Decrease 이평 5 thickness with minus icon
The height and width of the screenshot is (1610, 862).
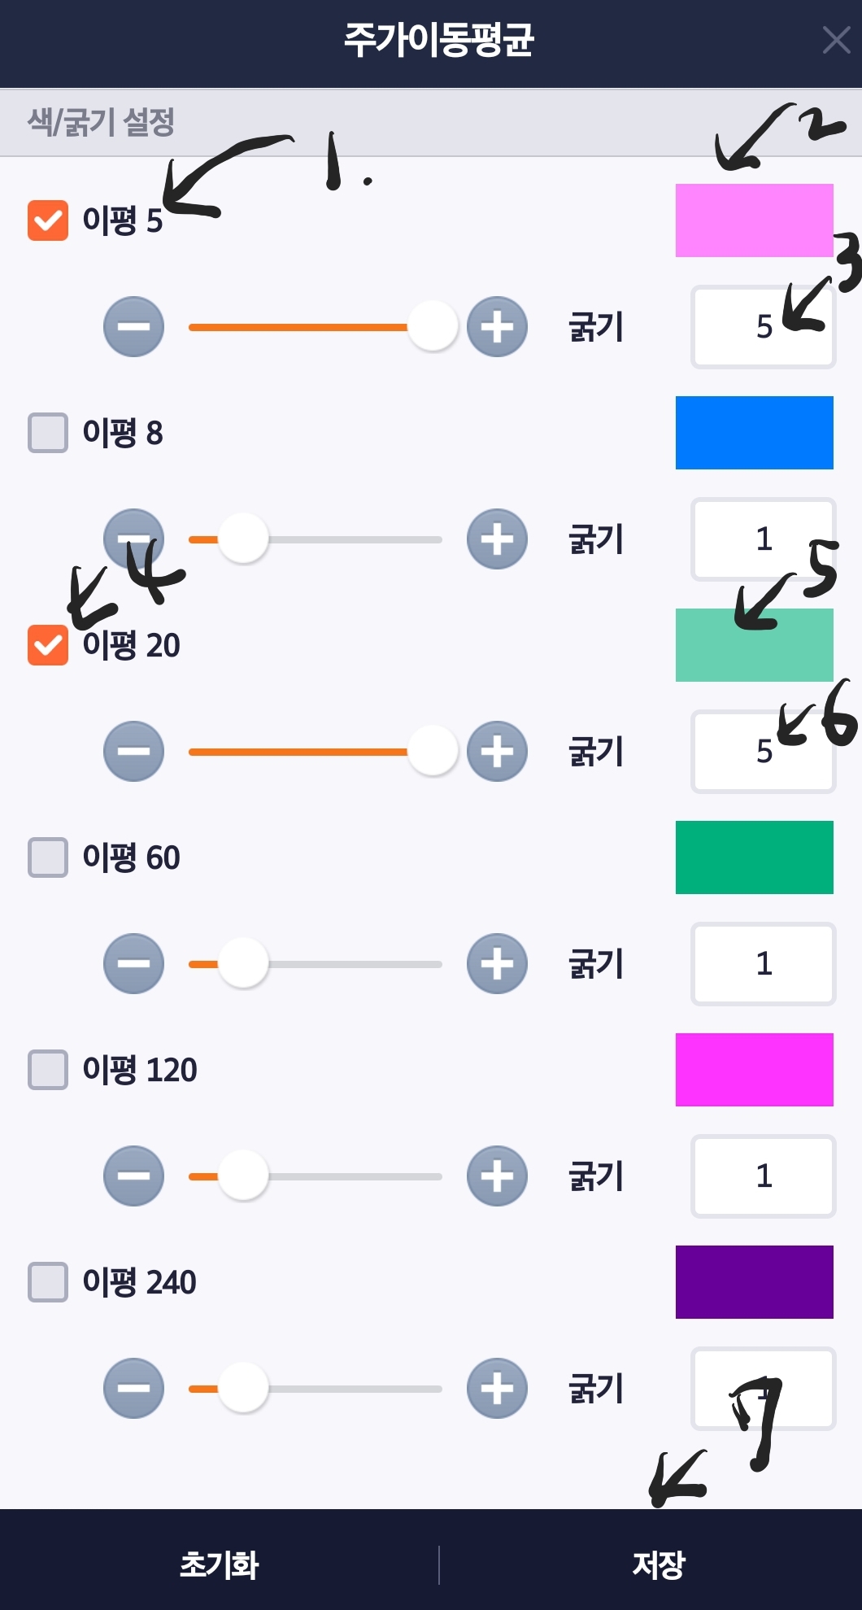click(133, 326)
